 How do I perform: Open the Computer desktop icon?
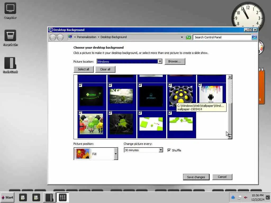(10, 11)
